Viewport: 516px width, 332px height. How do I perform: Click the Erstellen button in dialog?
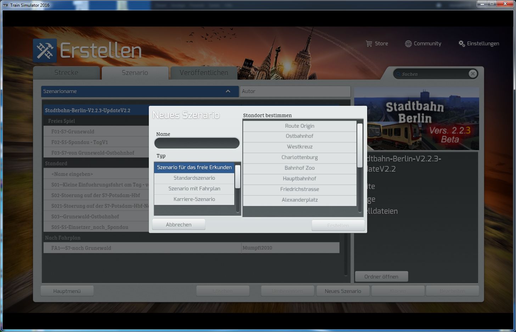338,225
